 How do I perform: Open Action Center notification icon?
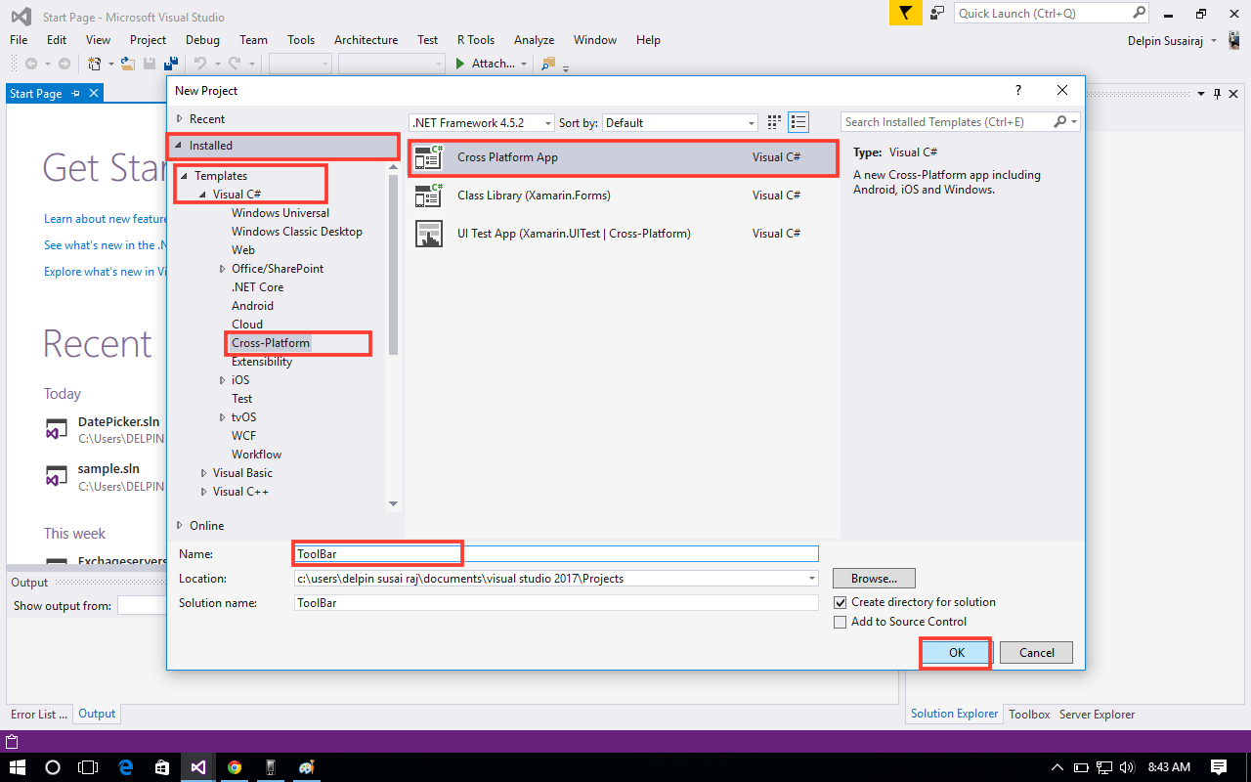[1219, 767]
